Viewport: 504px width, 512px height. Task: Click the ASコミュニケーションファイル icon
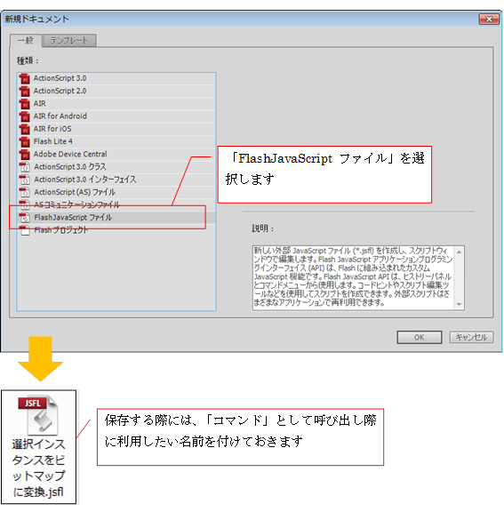point(25,205)
